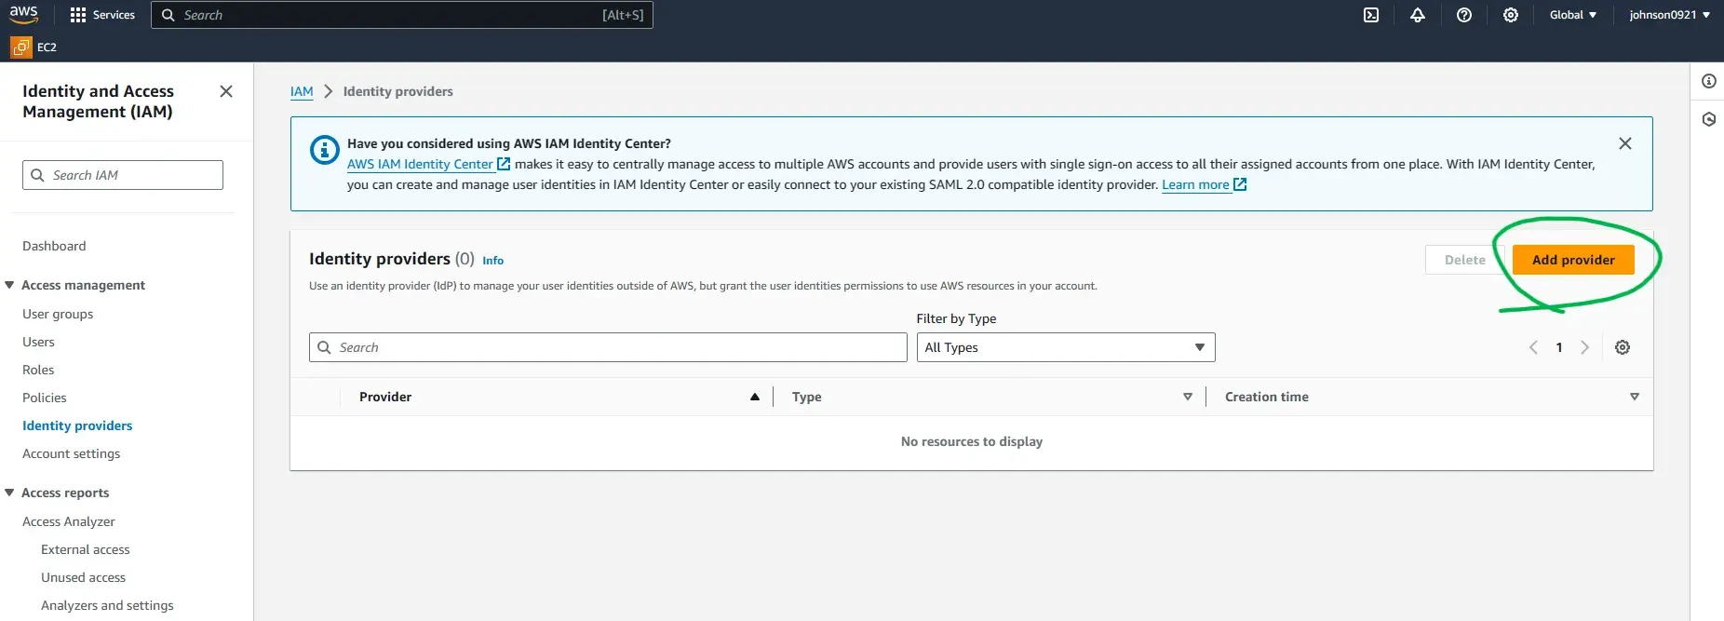
Task: Click the disabled Delete button
Action: tap(1464, 260)
